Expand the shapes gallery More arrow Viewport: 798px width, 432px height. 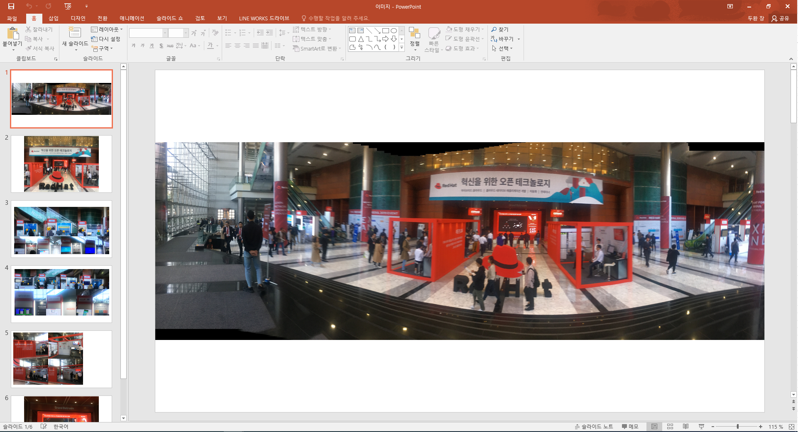pos(402,48)
